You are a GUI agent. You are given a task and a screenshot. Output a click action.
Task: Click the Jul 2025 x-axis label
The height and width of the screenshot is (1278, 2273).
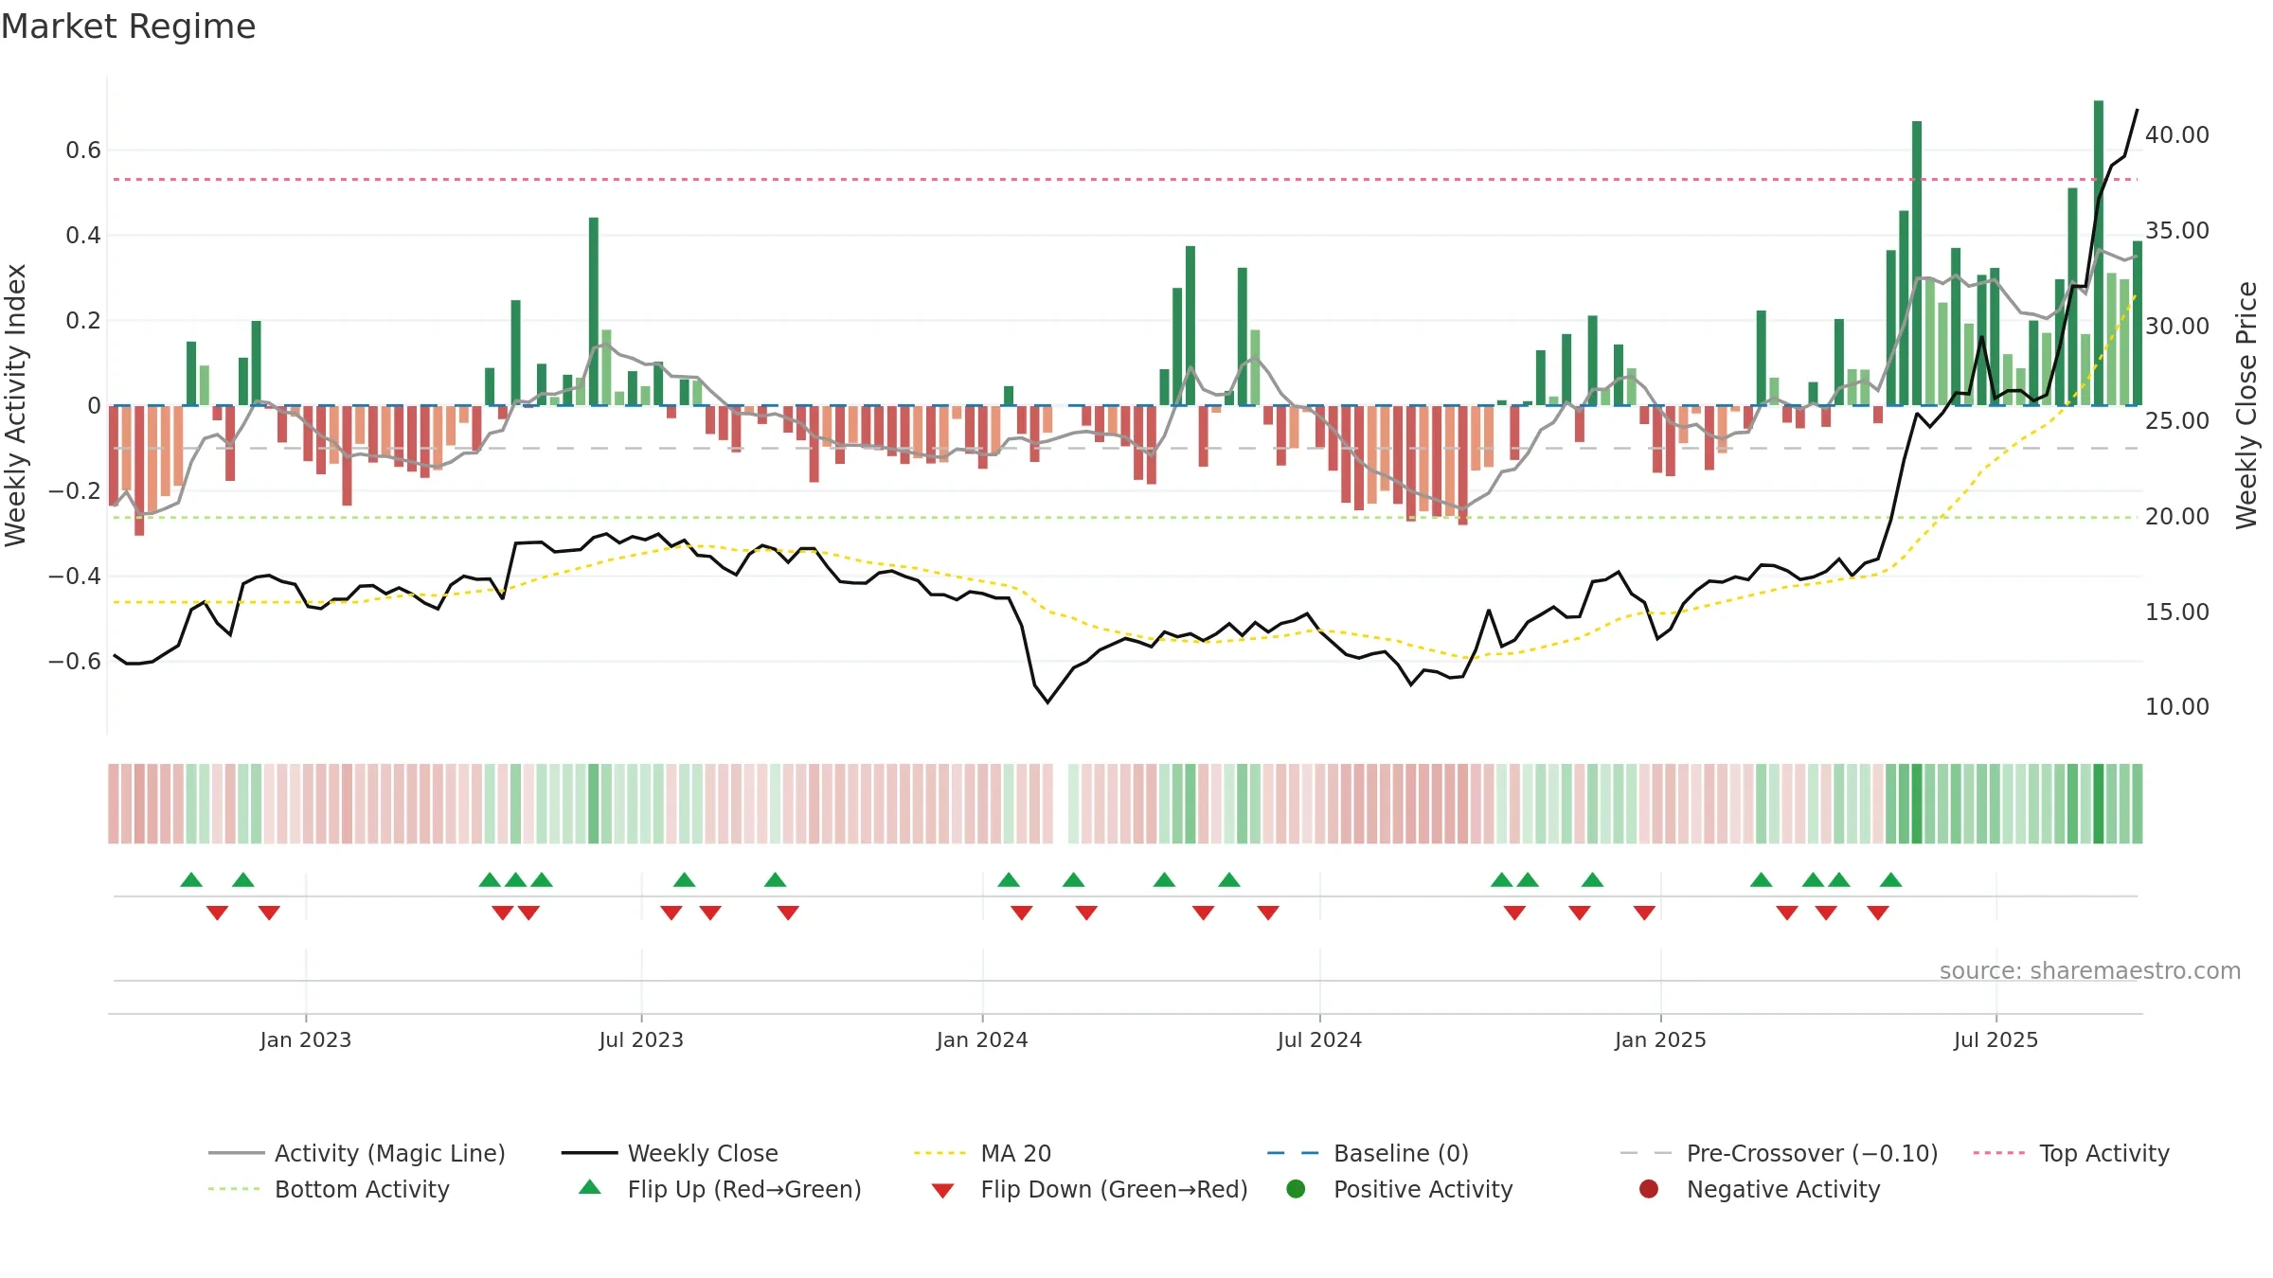(1996, 1039)
